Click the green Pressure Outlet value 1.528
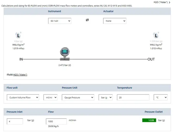Image resolution: width=173 pixels, height=133 pixels. 149,120
